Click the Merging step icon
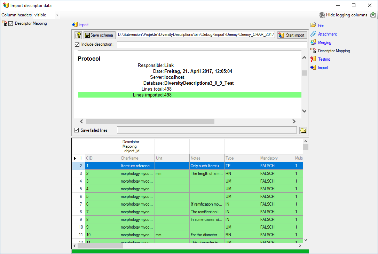The width and height of the screenshot is (378, 254). 313,43
